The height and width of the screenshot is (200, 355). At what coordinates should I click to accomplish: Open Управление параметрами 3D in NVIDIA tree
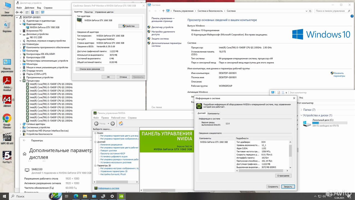coord(114,171)
